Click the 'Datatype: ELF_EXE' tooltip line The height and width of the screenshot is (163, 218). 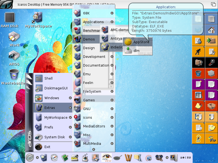click(148, 26)
